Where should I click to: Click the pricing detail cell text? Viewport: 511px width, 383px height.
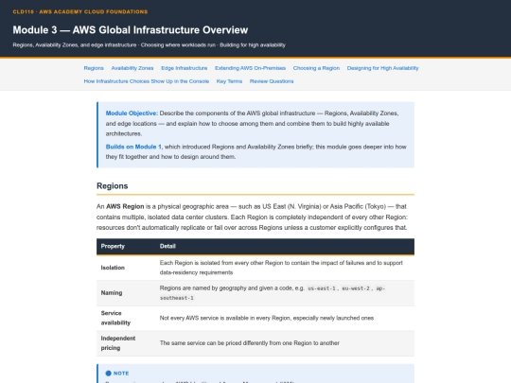pos(249,343)
